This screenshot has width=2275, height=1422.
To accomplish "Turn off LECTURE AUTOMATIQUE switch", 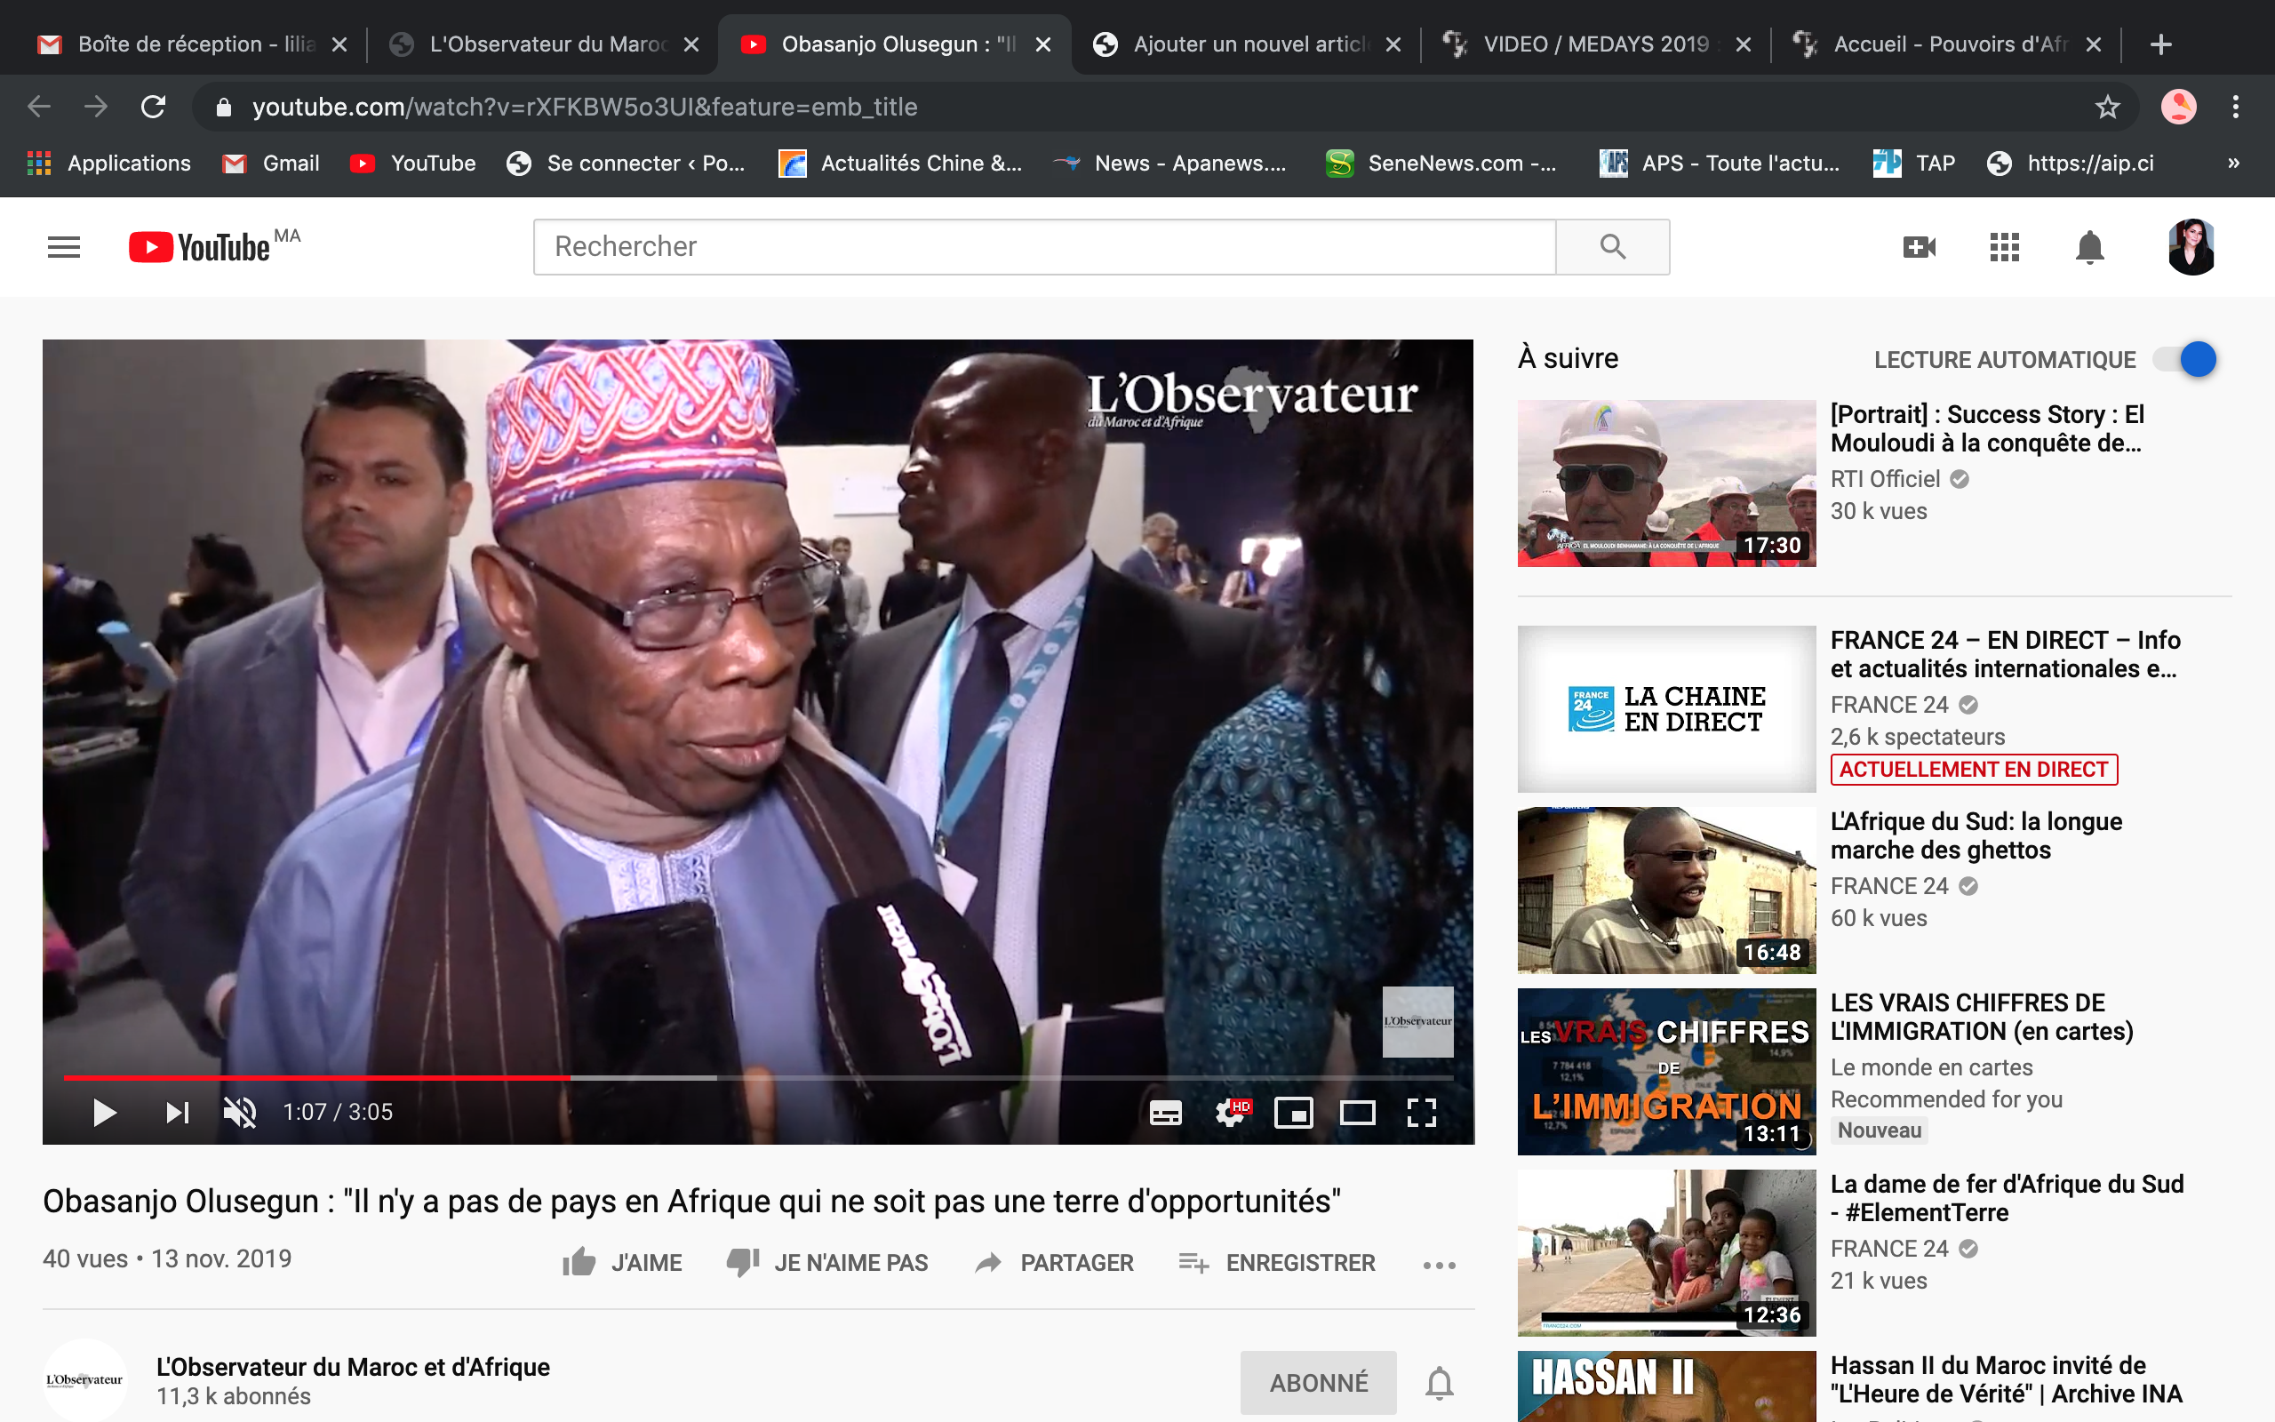I will click(2184, 359).
